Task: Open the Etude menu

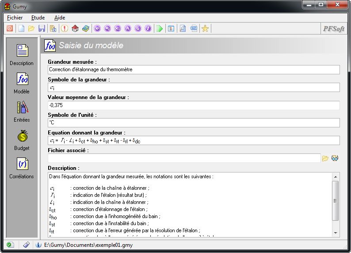Action: click(38, 18)
